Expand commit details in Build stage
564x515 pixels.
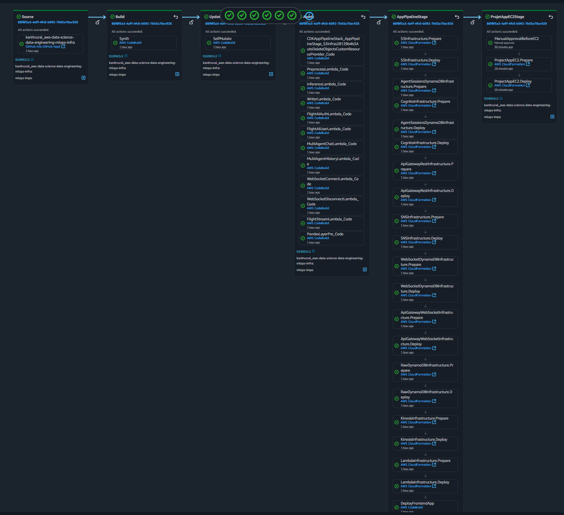coord(177,74)
